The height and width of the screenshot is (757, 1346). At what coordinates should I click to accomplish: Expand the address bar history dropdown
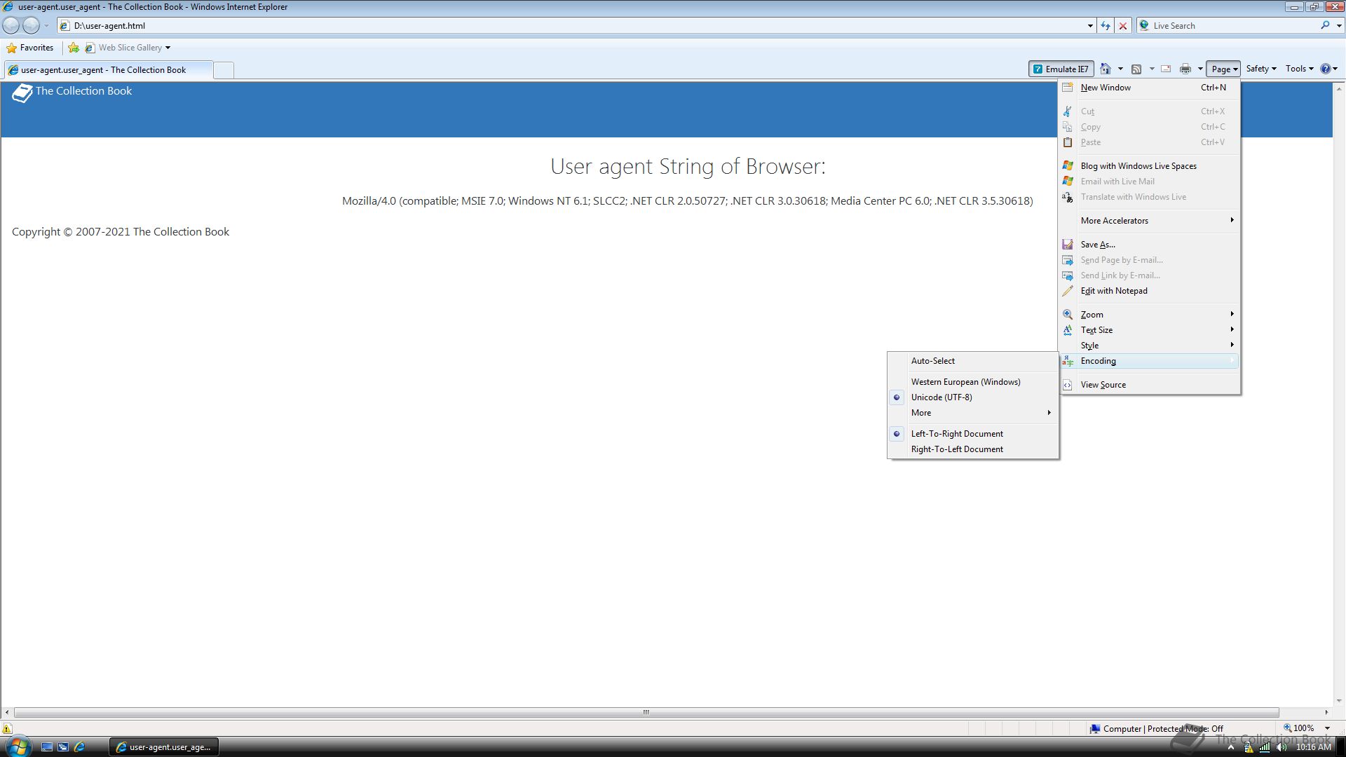(x=1090, y=26)
